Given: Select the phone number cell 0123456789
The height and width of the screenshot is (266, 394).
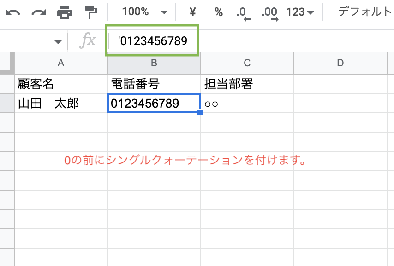Looking at the screenshot, I should click(154, 103).
